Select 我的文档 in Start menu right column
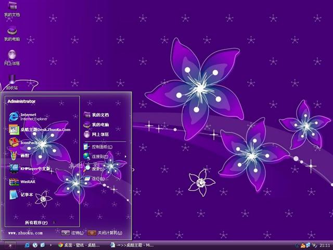Image resolution: width=333 pixels, height=250 pixels. (x=96, y=115)
